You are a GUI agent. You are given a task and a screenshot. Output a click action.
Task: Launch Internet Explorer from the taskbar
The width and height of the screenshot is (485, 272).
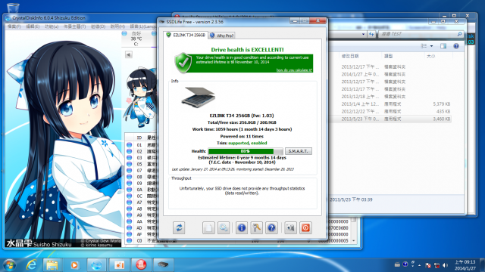tap(31, 264)
